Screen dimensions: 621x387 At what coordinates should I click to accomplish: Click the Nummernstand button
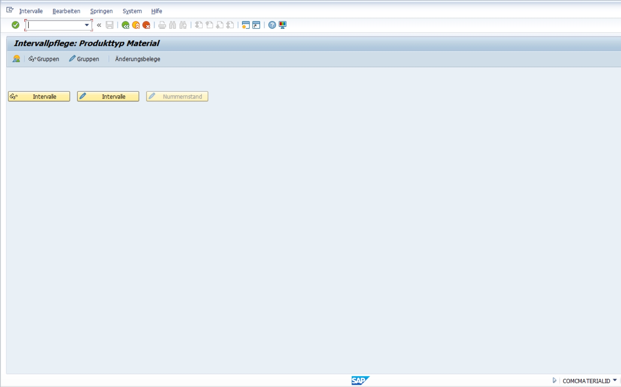coord(177,97)
